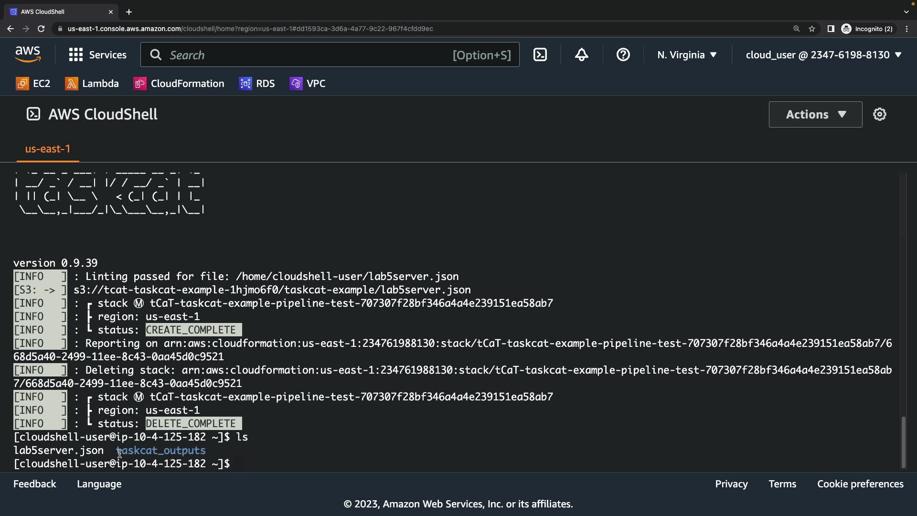Bookmark this page with the star icon

click(812, 29)
